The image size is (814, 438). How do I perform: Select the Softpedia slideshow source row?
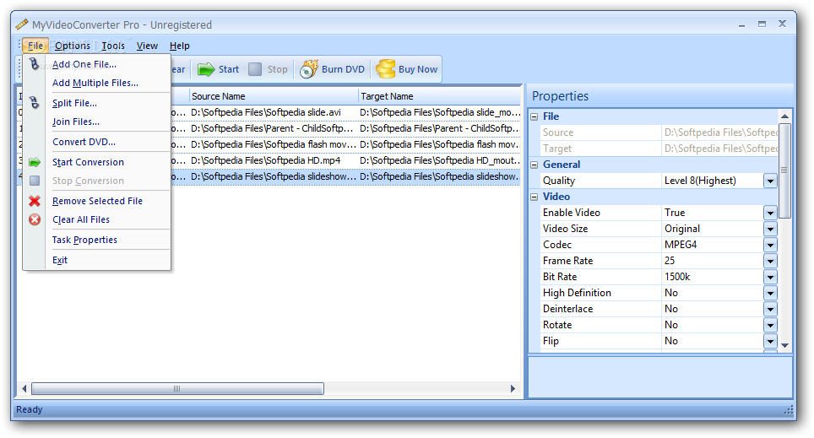pos(273,177)
